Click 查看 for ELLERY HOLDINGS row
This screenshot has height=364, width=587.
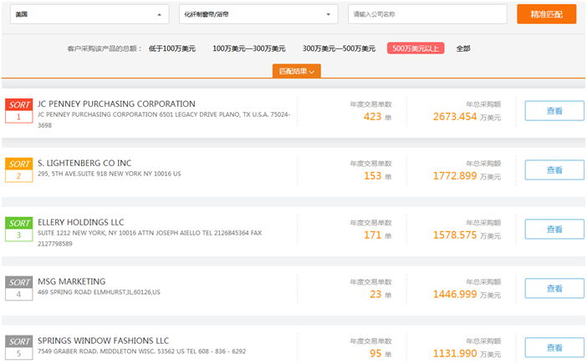pos(554,229)
